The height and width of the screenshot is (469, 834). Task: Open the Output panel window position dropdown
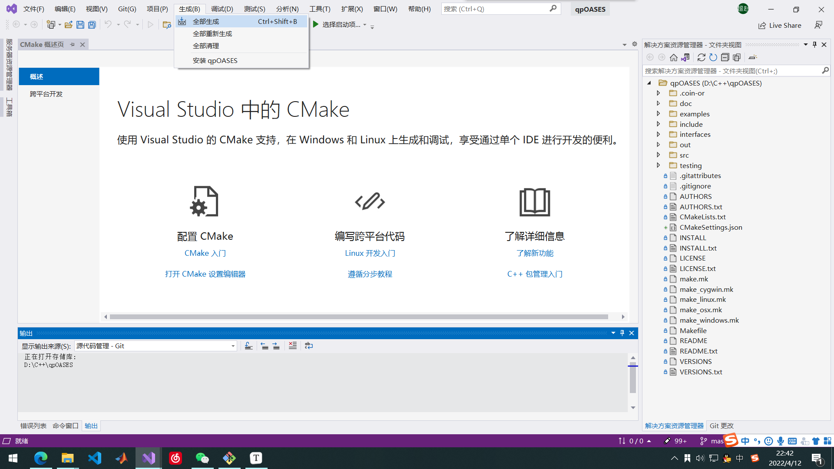(x=613, y=333)
